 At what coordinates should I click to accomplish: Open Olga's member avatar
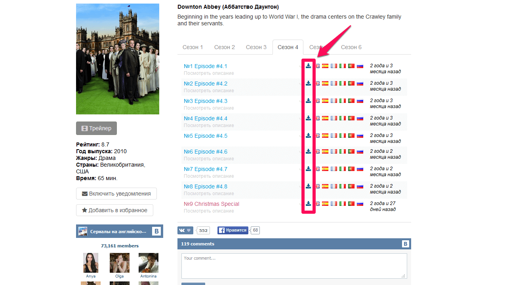120,263
